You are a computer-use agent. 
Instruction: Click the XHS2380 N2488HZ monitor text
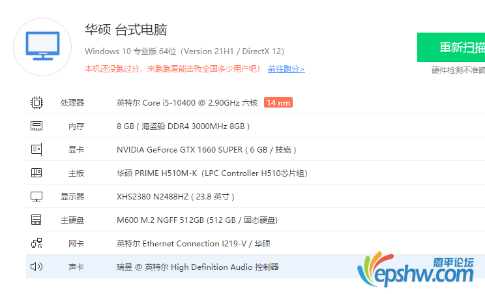tap(176, 196)
